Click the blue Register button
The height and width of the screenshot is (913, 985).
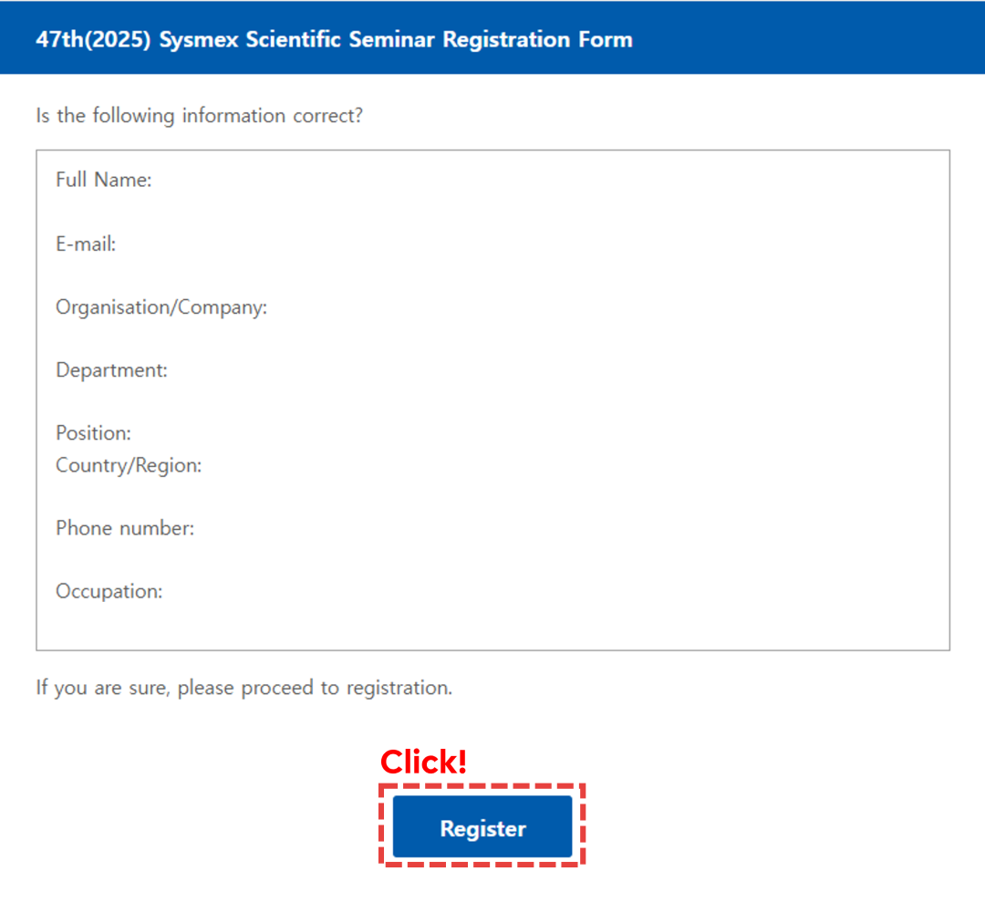[482, 827]
